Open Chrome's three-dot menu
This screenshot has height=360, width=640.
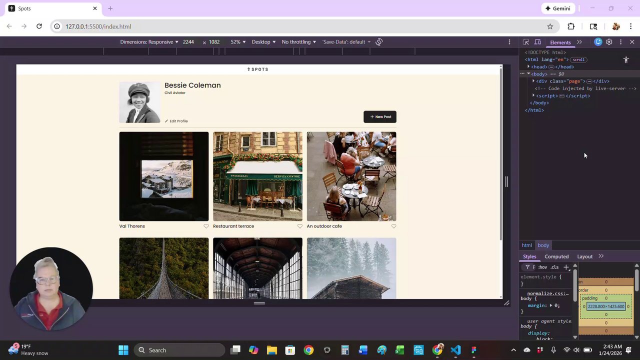pyautogui.click(x=631, y=26)
